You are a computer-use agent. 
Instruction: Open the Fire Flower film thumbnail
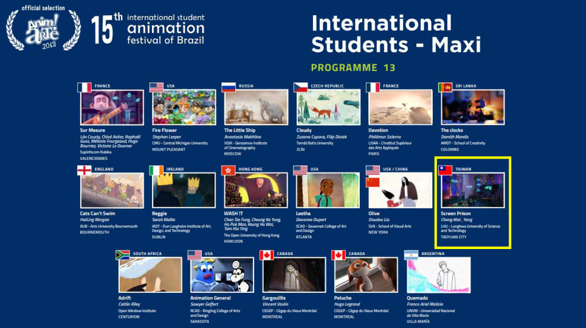184,108
